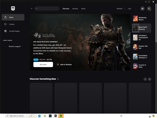Click the Windows taskbar search box
Image resolution: width=157 pixels, height=118 pixels.
click(21, 116)
